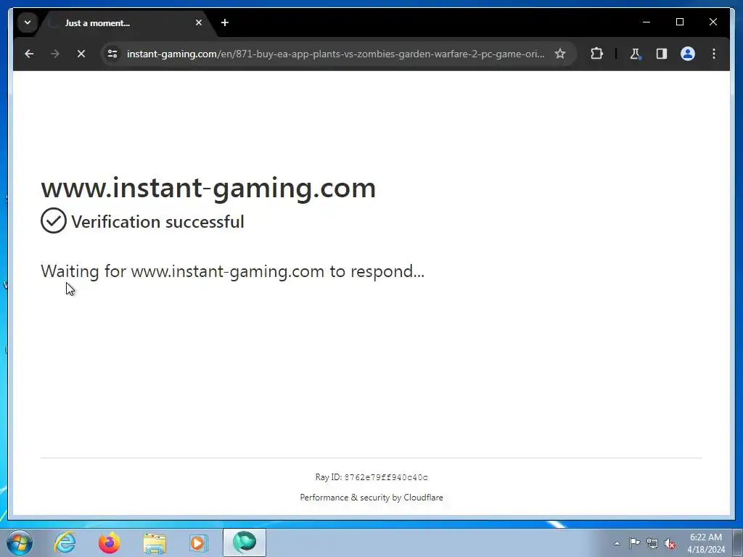Image resolution: width=743 pixels, height=557 pixels.
Task: Open Windows Media Player from taskbar
Action: pos(198,542)
